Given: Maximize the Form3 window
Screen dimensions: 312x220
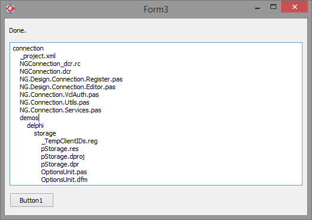Looking at the screenshot, I should pos(273,7).
